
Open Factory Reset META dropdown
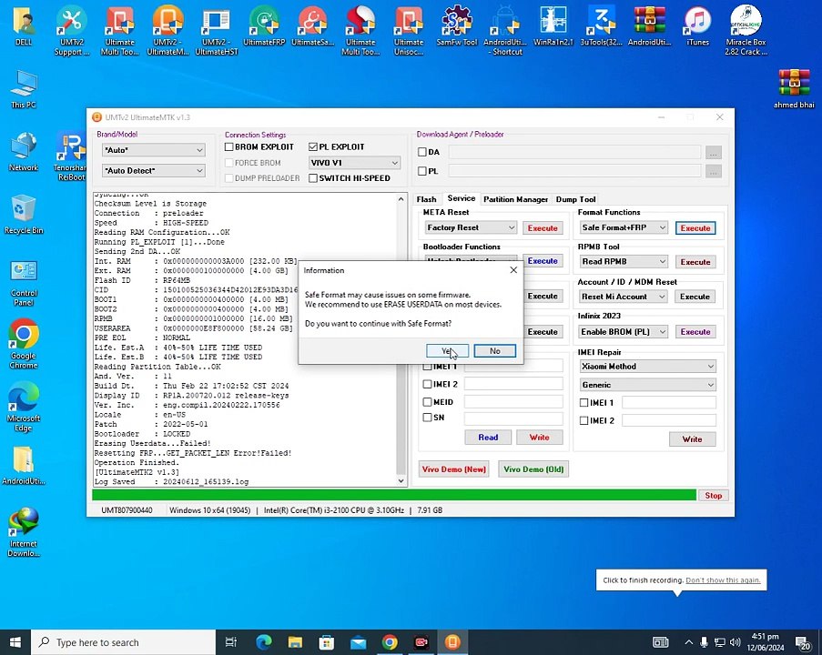471,227
